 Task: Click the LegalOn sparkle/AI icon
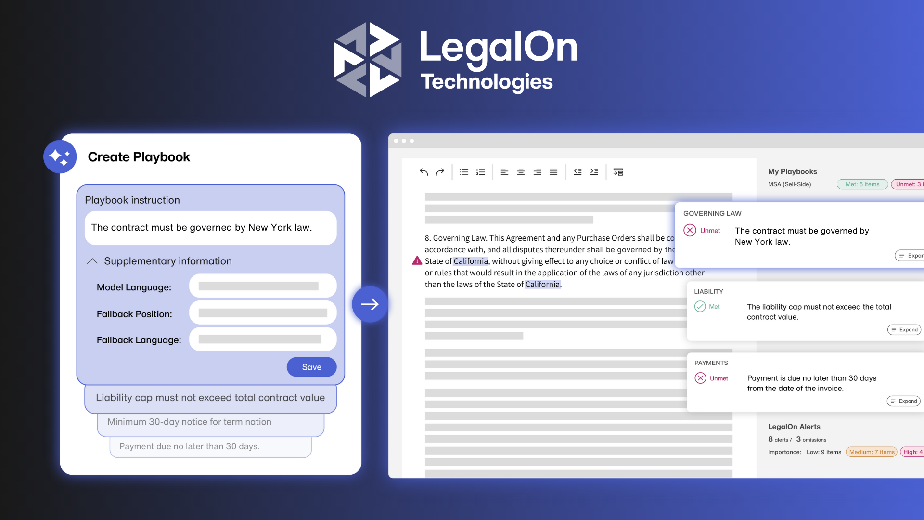click(61, 157)
